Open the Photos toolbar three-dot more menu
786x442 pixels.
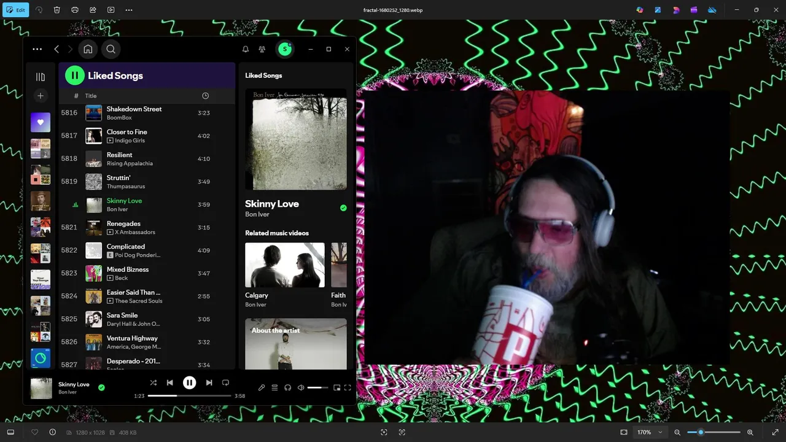[x=128, y=10]
